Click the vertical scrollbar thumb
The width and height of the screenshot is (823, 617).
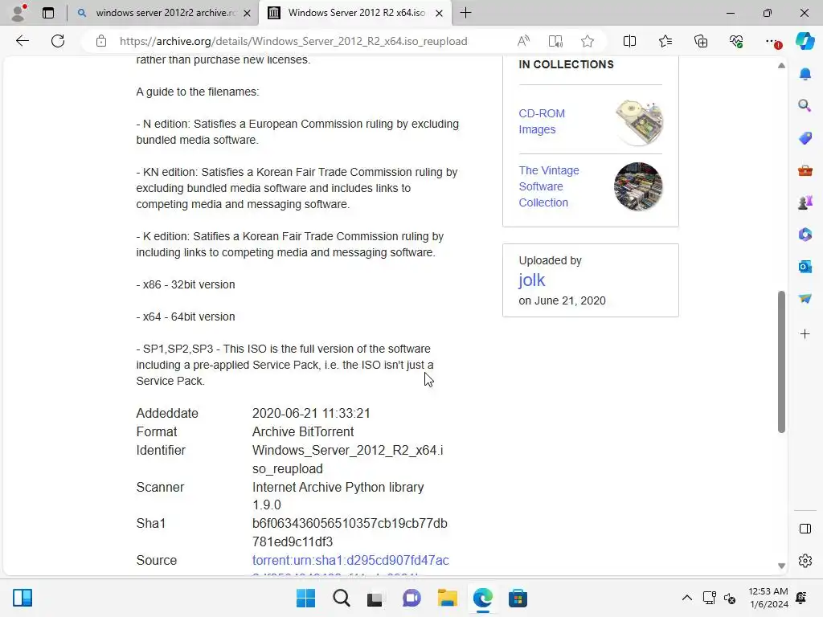point(781,362)
